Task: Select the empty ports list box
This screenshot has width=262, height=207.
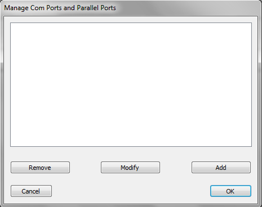Action: tap(131, 84)
